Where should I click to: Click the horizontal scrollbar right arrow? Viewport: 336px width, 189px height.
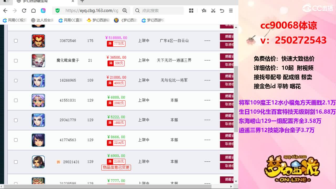pos(231,186)
